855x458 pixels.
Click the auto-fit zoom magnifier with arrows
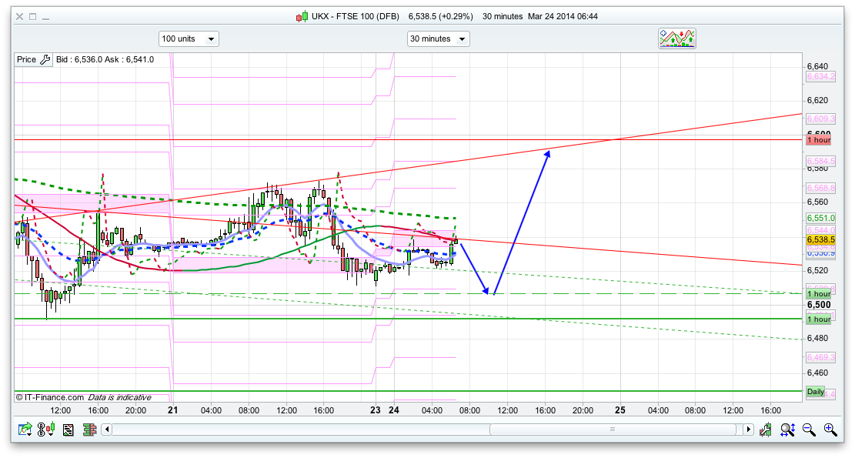(787, 430)
